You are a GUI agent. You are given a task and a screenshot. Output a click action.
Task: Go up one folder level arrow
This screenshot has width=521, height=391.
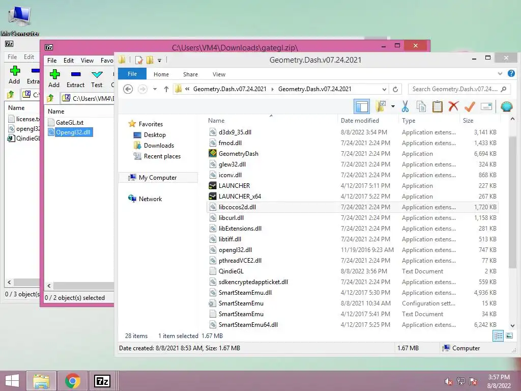tap(166, 89)
